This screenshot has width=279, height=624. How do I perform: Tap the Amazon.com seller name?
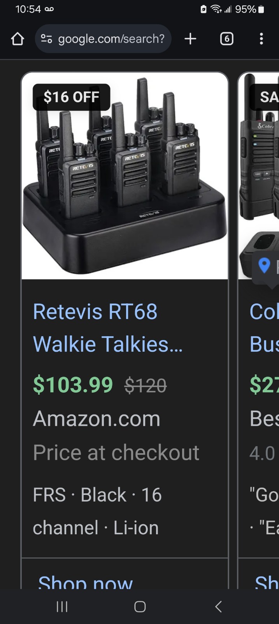coord(97,419)
